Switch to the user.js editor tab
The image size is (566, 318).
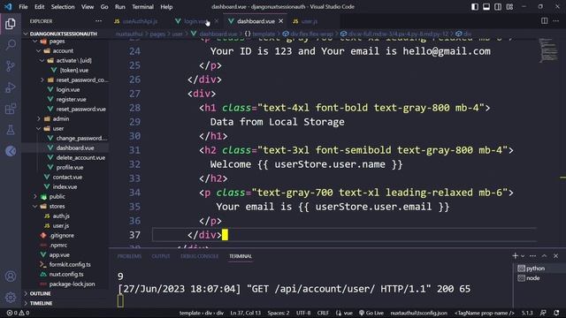[310, 21]
